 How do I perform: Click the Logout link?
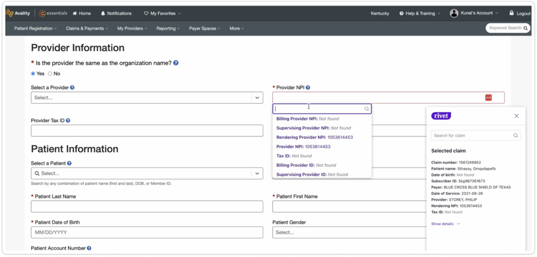(x=520, y=13)
